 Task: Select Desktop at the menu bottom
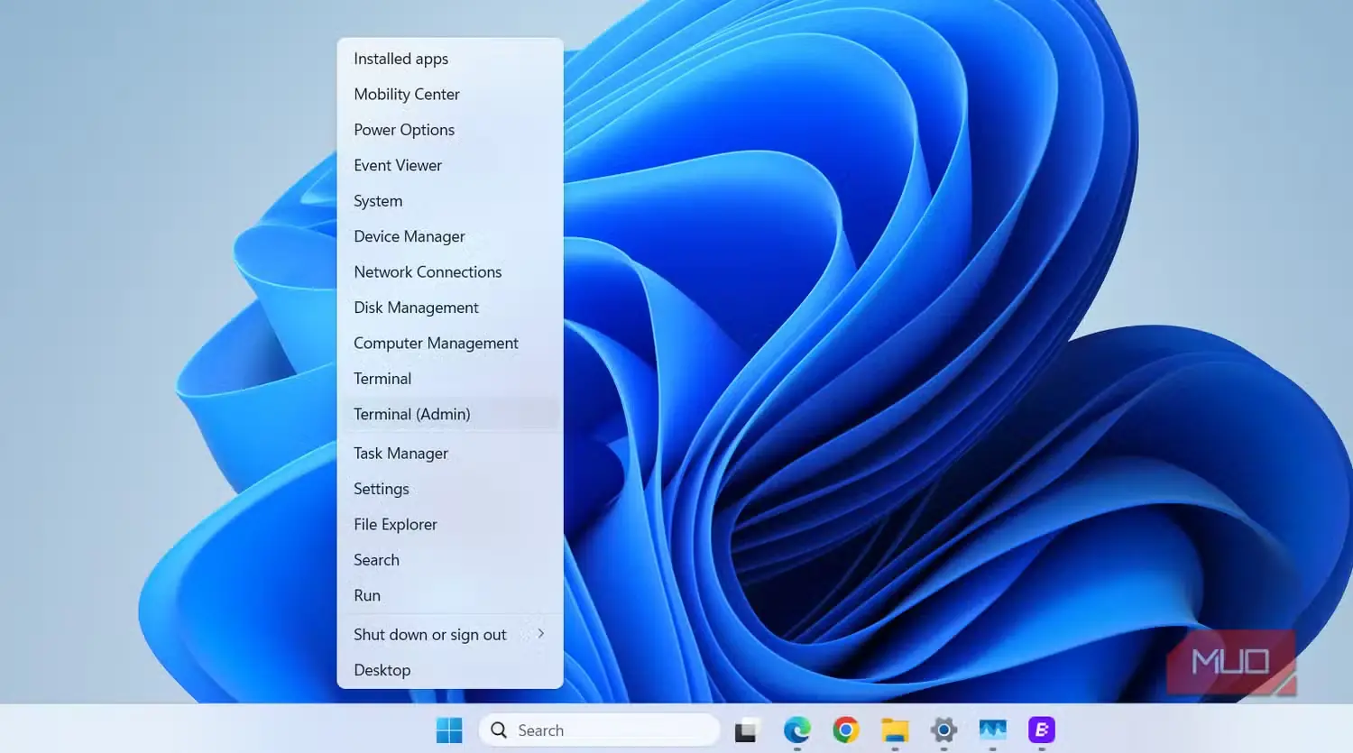click(x=450, y=670)
